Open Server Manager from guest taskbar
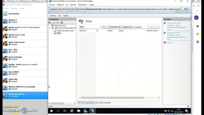 (85, 111)
